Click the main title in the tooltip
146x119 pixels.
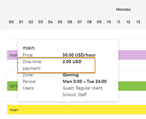pos(29,48)
